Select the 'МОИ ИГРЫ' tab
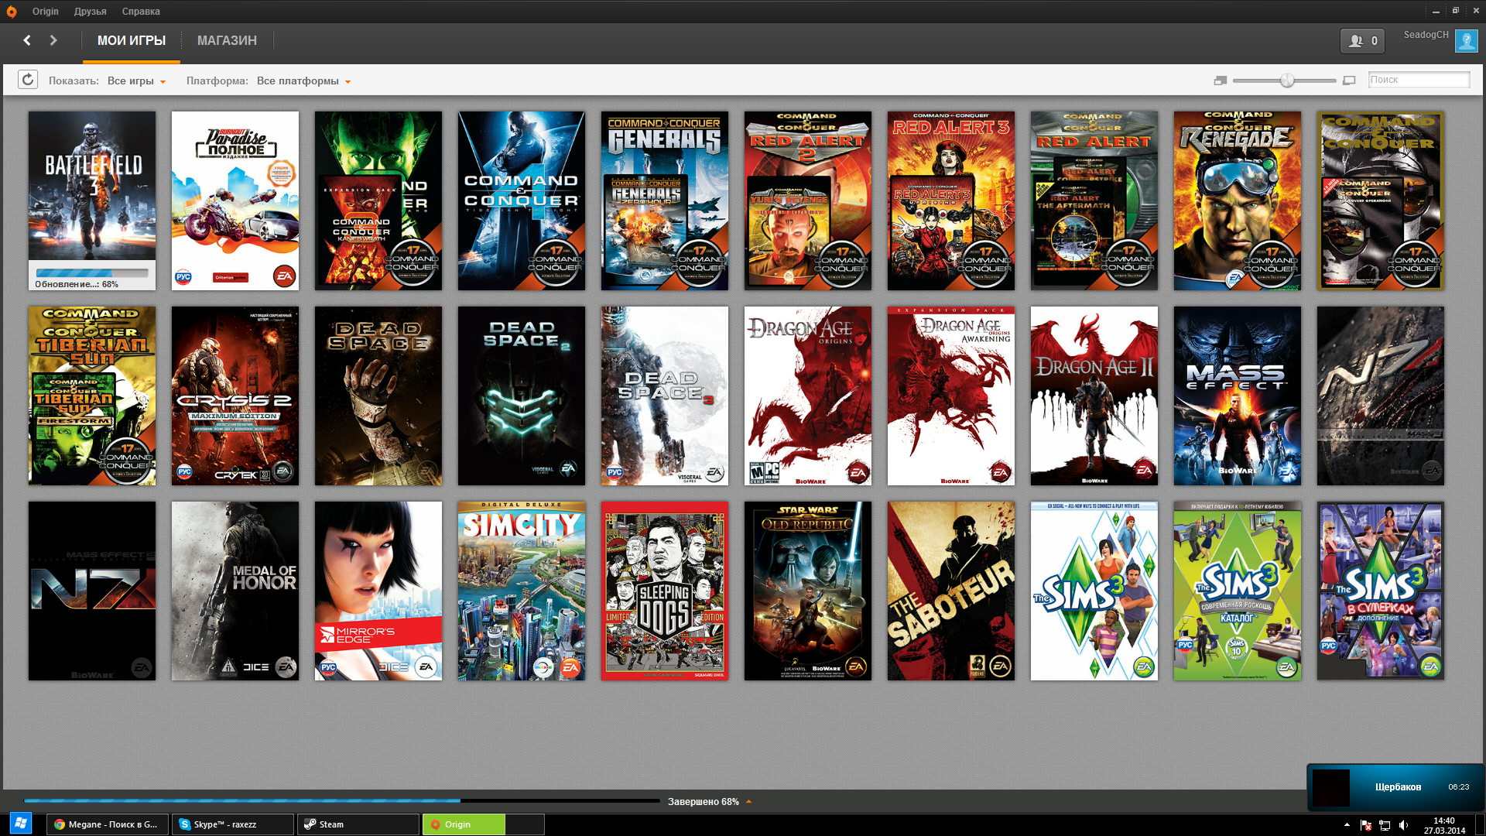This screenshot has height=836, width=1486. 132,40
